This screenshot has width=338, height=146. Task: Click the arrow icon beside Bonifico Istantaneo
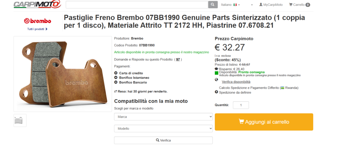click(x=116, y=78)
